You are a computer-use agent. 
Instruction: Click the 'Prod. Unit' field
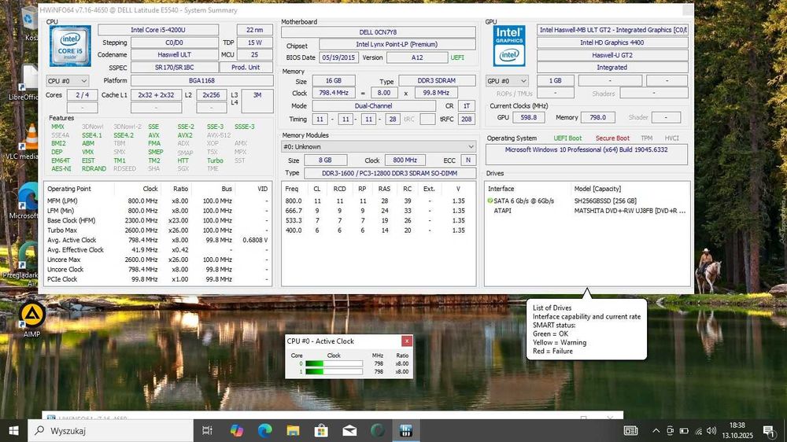[246, 67]
